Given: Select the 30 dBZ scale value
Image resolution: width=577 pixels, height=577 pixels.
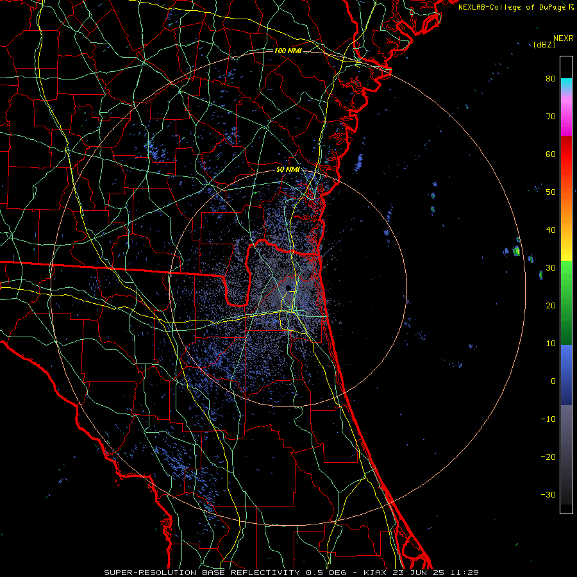Looking at the screenshot, I should [551, 268].
